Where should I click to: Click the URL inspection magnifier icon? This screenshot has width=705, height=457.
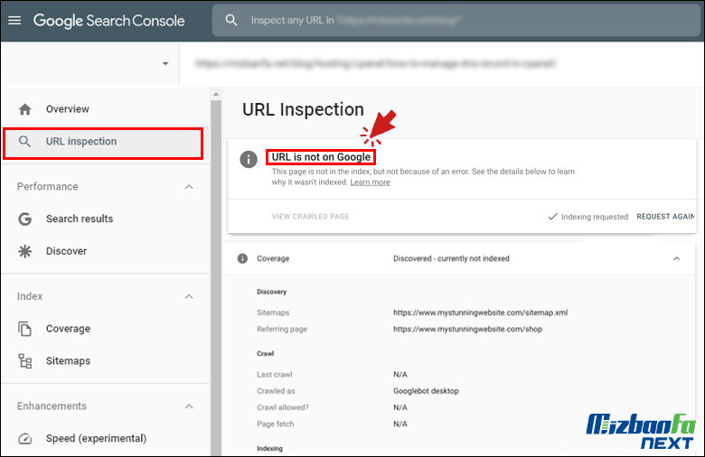click(24, 142)
